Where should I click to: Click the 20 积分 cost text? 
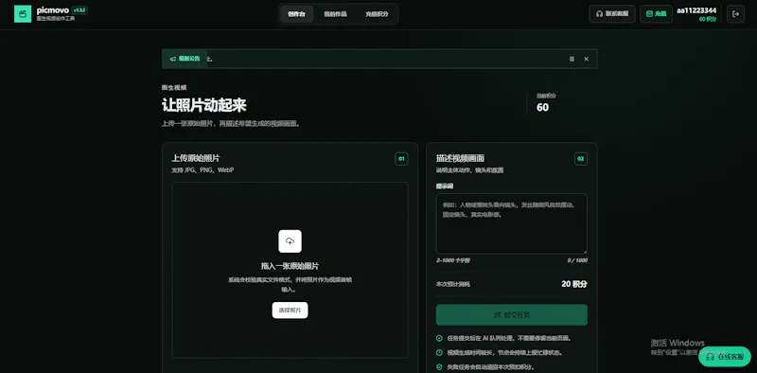574,284
